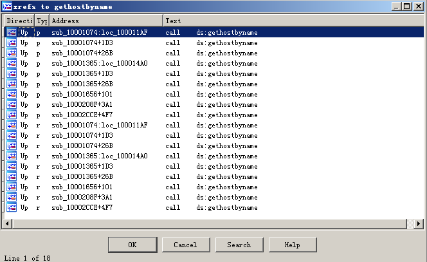Image resolution: width=427 pixels, height=262 pixels.
Task: Click the icon of type p row sub_1000208F+3A1
Action: [12, 104]
